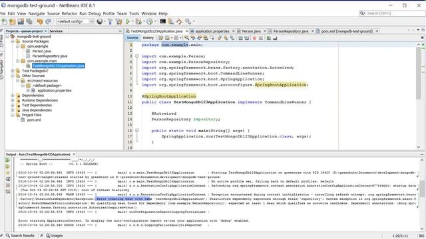The height and width of the screenshot is (239, 426).
Task: Open the Refactor menu
Action: (69, 13)
